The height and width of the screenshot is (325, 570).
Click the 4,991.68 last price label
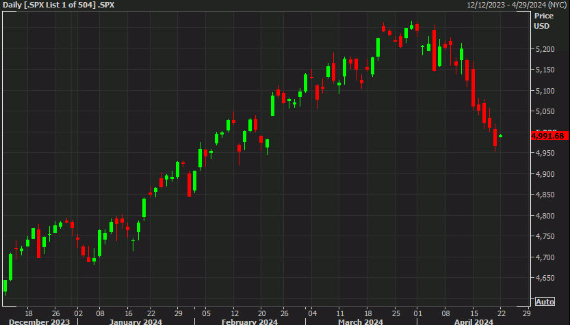pos(549,136)
